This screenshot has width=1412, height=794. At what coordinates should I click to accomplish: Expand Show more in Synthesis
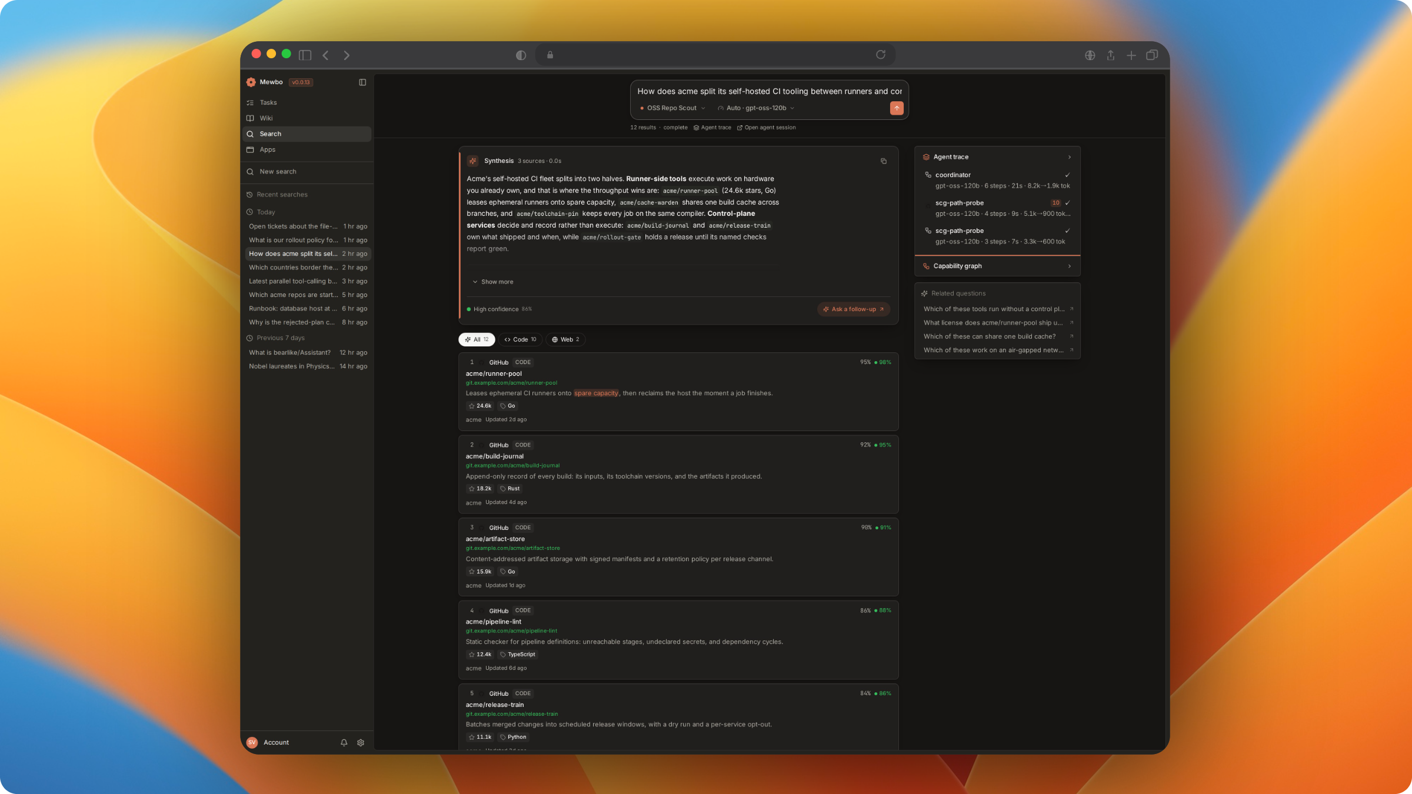pos(492,282)
